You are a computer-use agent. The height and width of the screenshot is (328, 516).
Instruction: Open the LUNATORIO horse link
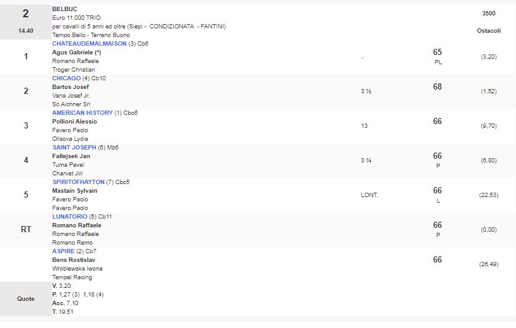click(70, 217)
